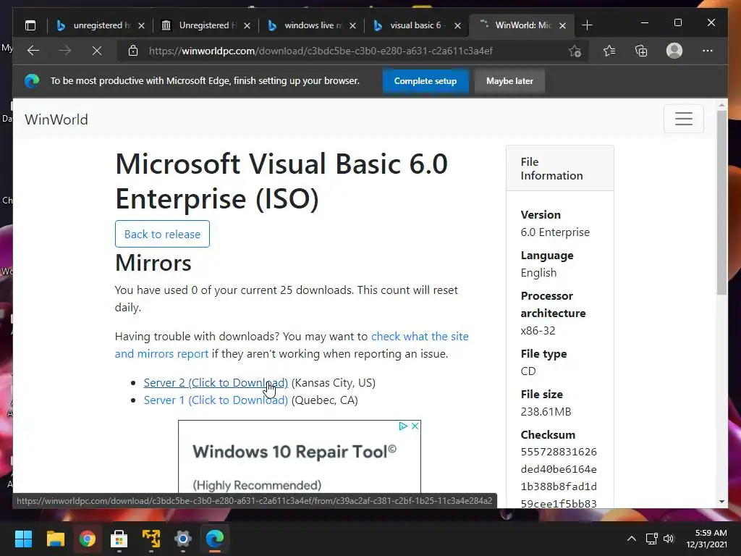Screen dimensions: 741x556
Task: Open Settings gear in the taskbar
Action: (x=183, y=539)
